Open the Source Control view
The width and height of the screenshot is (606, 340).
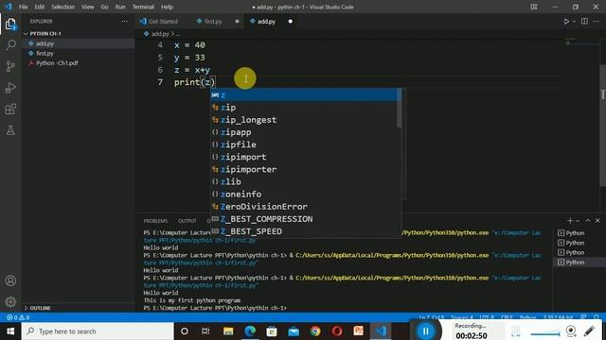coord(10,66)
